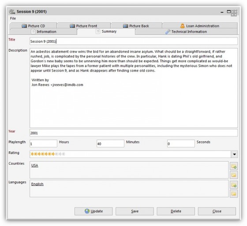
Task: Click the application icon in title bar
Action: pyautogui.click(x=12, y=11)
